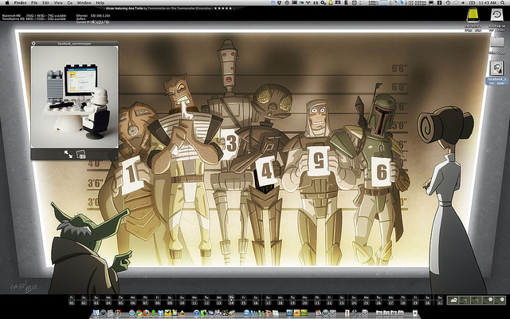Click day 14 in calendar strip
The width and height of the screenshot is (510, 319).
(231, 300)
